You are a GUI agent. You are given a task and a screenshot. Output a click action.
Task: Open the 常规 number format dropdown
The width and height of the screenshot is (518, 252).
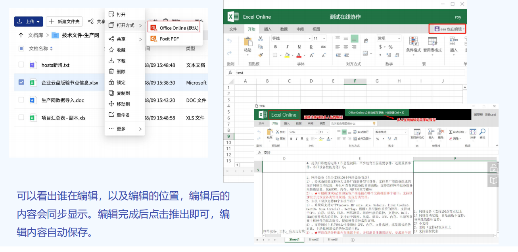(389, 38)
